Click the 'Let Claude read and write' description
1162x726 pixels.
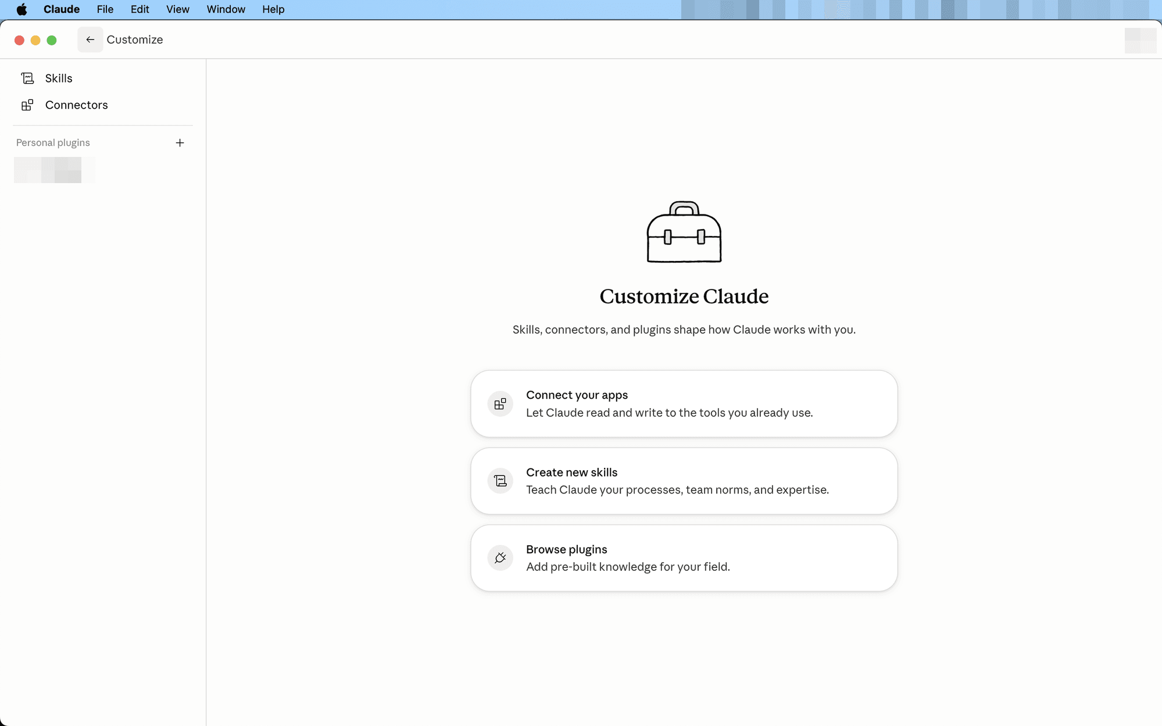point(670,413)
